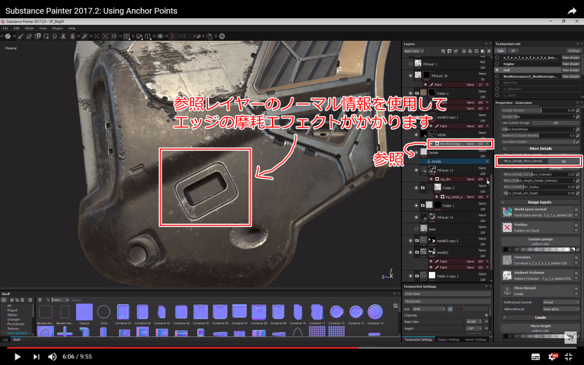Open Base Color sRGB8 format dropdown

coord(474,321)
